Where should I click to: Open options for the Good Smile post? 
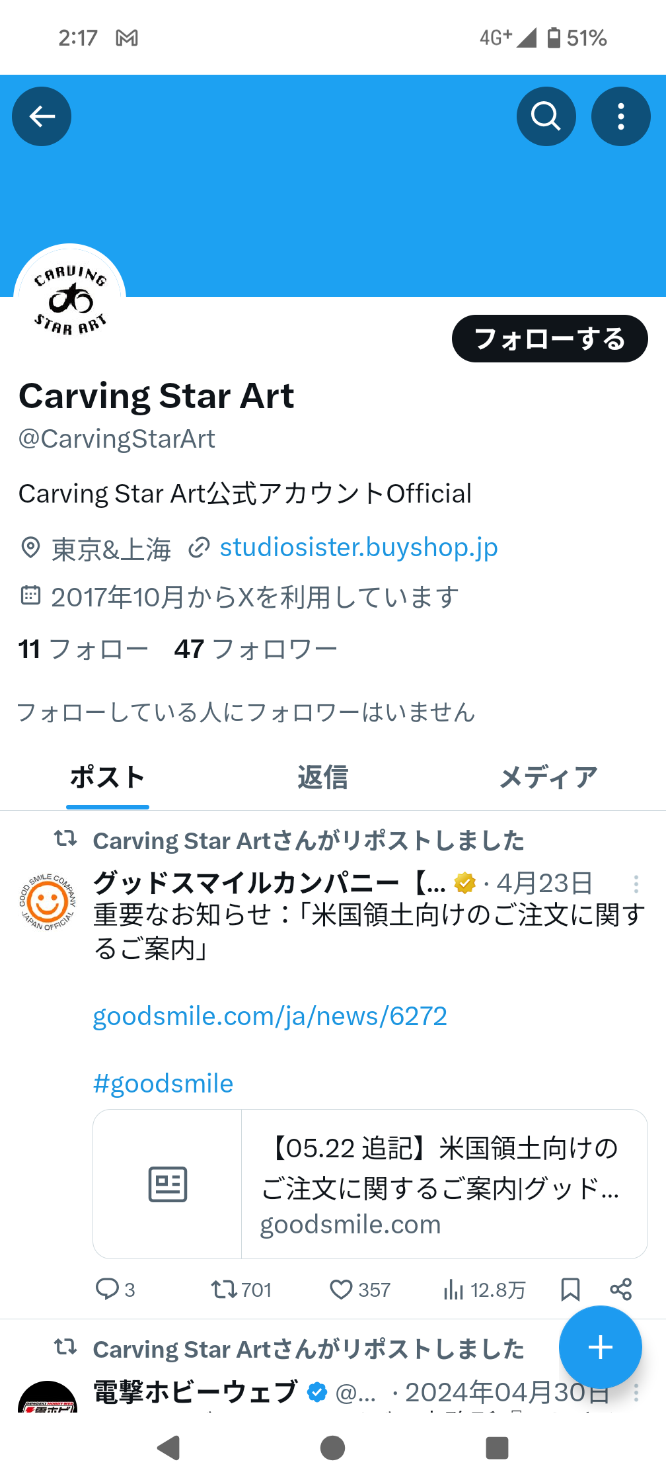636,884
